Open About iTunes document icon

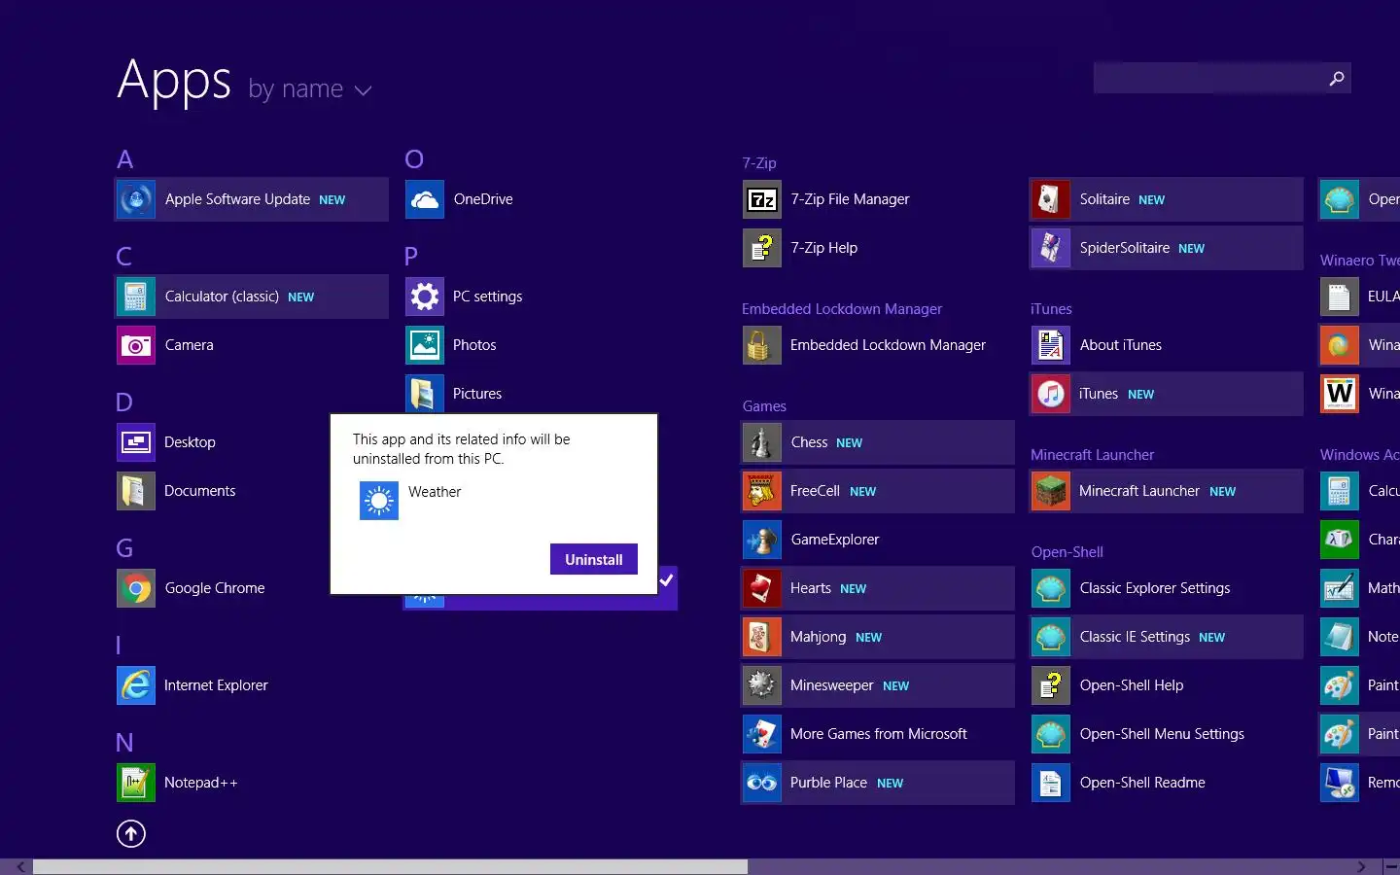[1051, 345]
